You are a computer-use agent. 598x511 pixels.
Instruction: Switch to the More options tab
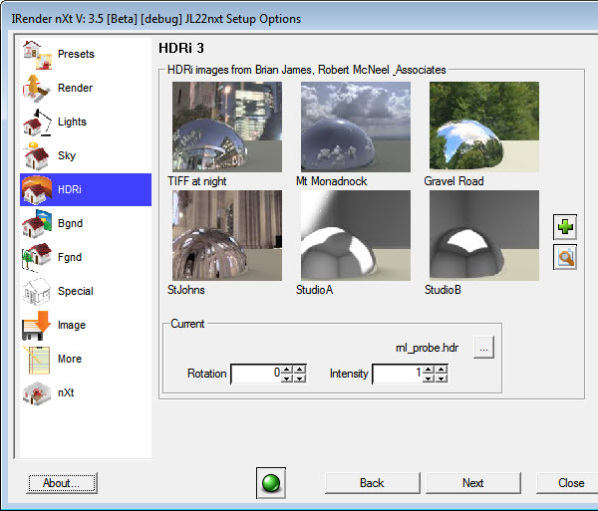pos(70,359)
